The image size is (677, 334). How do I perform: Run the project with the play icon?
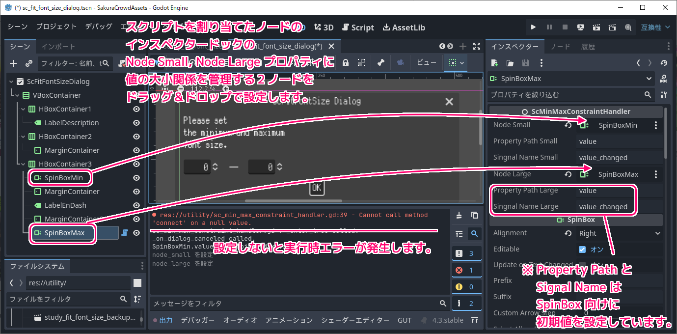coord(534,28)
